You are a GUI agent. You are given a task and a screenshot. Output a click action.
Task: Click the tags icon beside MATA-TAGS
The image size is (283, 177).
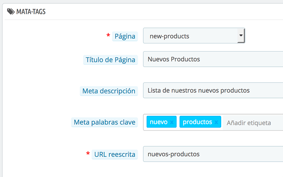pyautogui.click(x=11, y=12)
